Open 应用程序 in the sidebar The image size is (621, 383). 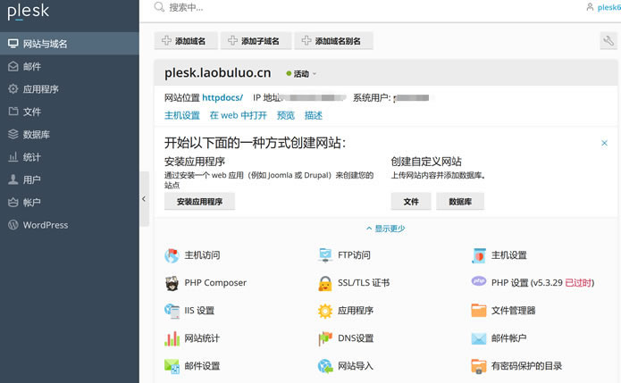pos(70,88)
